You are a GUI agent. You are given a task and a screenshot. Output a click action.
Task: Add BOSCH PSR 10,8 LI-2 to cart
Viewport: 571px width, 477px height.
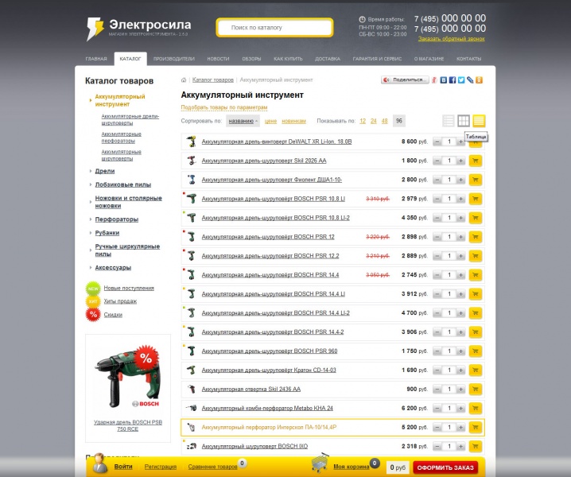click(x=476, y=218)
